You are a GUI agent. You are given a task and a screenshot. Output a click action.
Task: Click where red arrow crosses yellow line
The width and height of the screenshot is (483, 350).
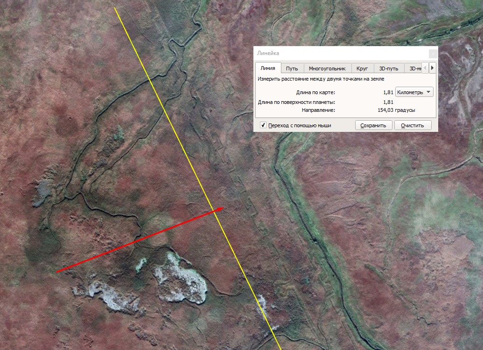click(x=212, y=212)
